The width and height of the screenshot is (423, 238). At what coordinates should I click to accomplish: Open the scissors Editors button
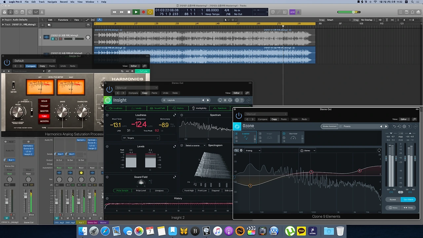click(42, 12)
